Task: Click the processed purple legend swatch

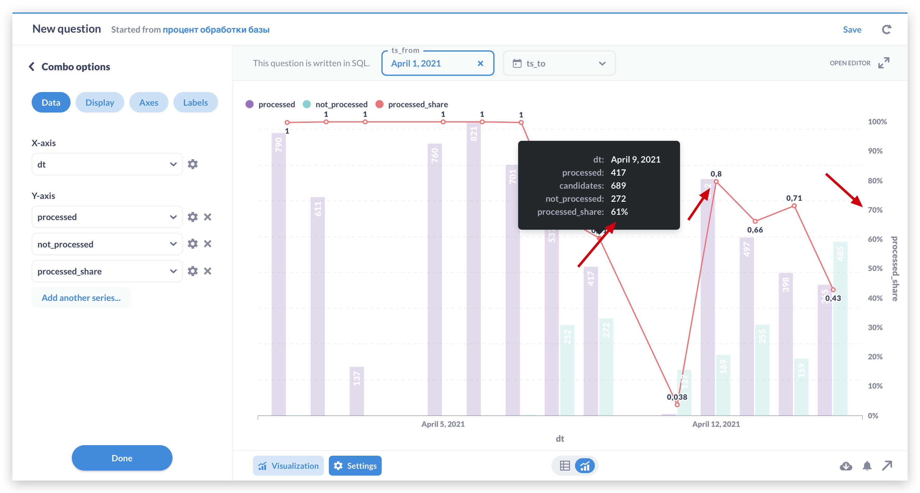Action: coord(249,104)
